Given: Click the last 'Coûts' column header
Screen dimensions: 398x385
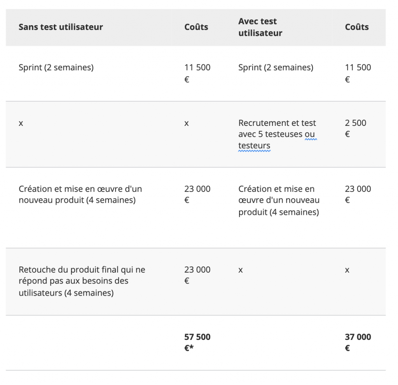Looking at the screenshot, I should (357, 27).
